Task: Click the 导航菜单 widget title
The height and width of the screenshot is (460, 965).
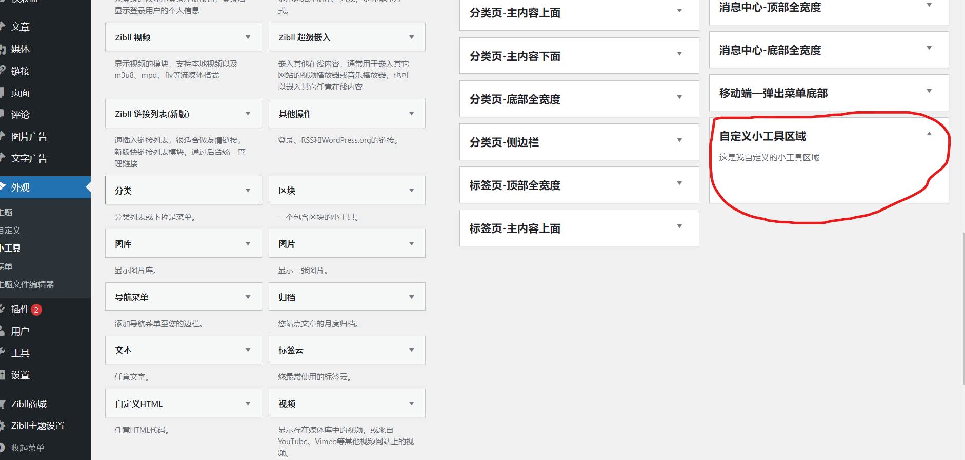Action: pyautogui.click(x=132, y=297)
